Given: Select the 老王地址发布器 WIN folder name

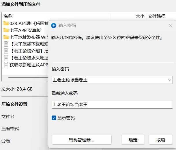Looking at the screenshot, I should click(29, 37).
